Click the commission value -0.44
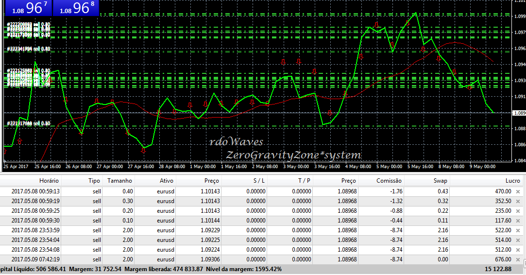Viewport: 526px width, 275px height. click(396, 221)
